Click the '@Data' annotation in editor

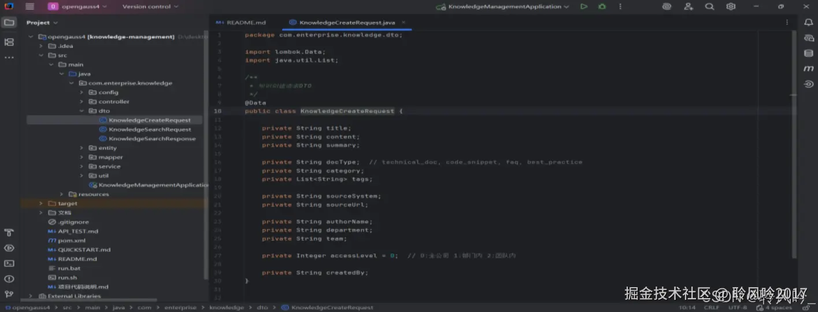pos(255,102)
